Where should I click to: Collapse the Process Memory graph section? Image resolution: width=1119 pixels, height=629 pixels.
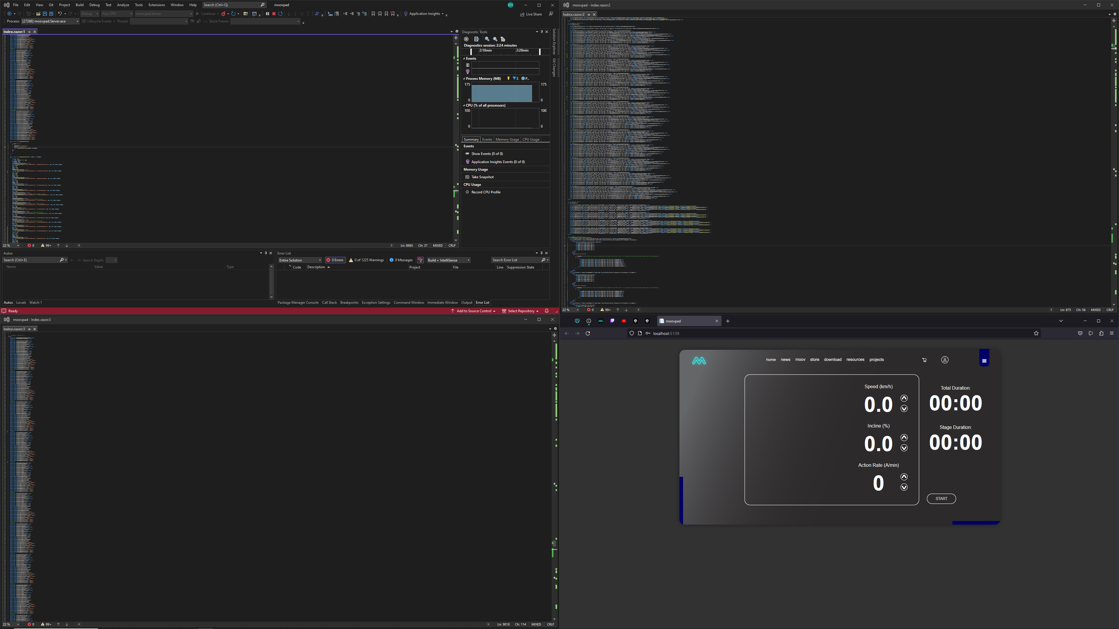tap(464, 79)
